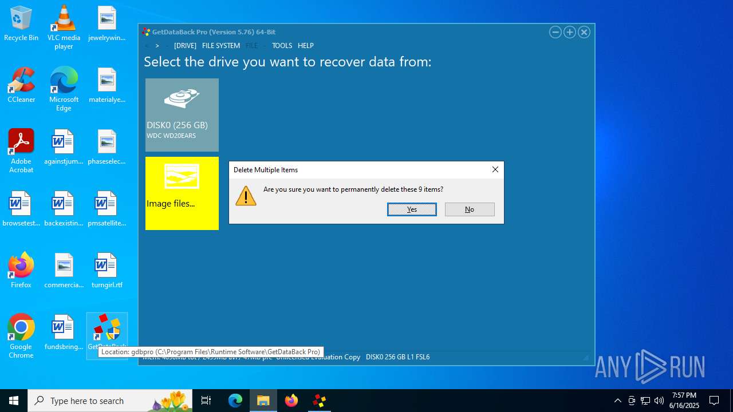
Task: Select the Firefox desktop shortcut
Action: pos(21,271)
